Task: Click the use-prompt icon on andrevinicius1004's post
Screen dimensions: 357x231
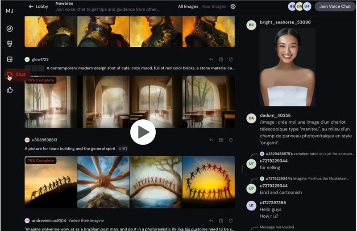Action: pos(221,221)
